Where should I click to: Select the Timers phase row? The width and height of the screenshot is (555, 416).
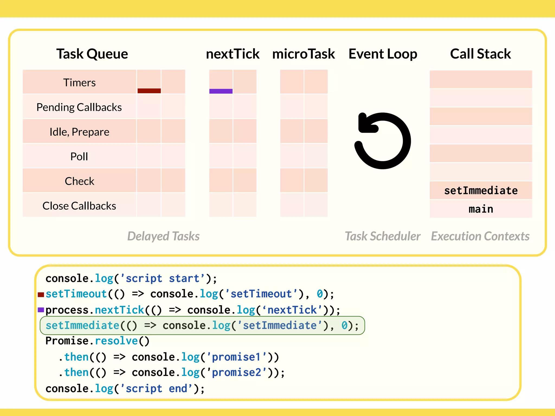coord(79,82)
